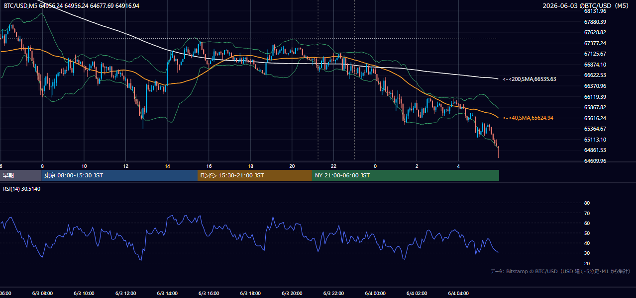Viewport: 636px width, 298px height.
Task: Click the bottom axis label 6/3 20:00
Action: coord(292,294)
